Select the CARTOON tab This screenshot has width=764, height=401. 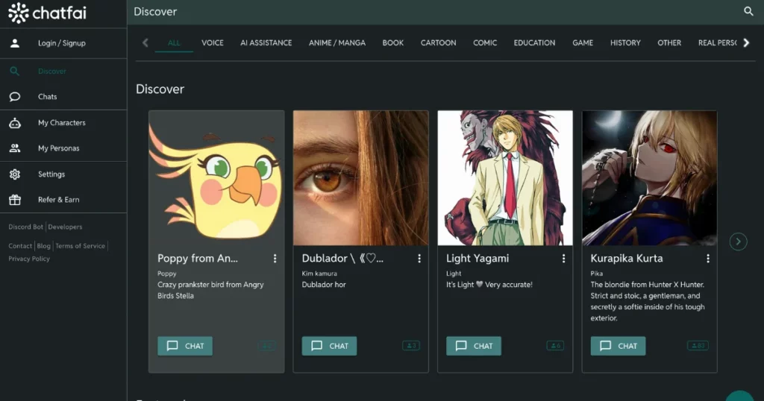(439, 42)
